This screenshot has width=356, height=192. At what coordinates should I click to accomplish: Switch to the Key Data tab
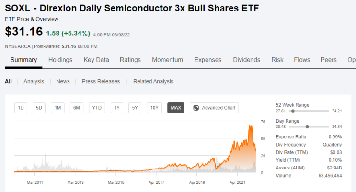(96, 60)
